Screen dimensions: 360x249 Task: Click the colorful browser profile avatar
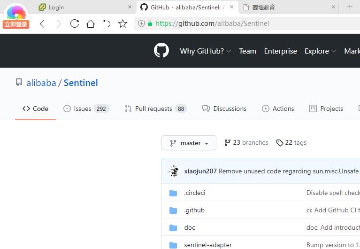[x=16, y=13]
